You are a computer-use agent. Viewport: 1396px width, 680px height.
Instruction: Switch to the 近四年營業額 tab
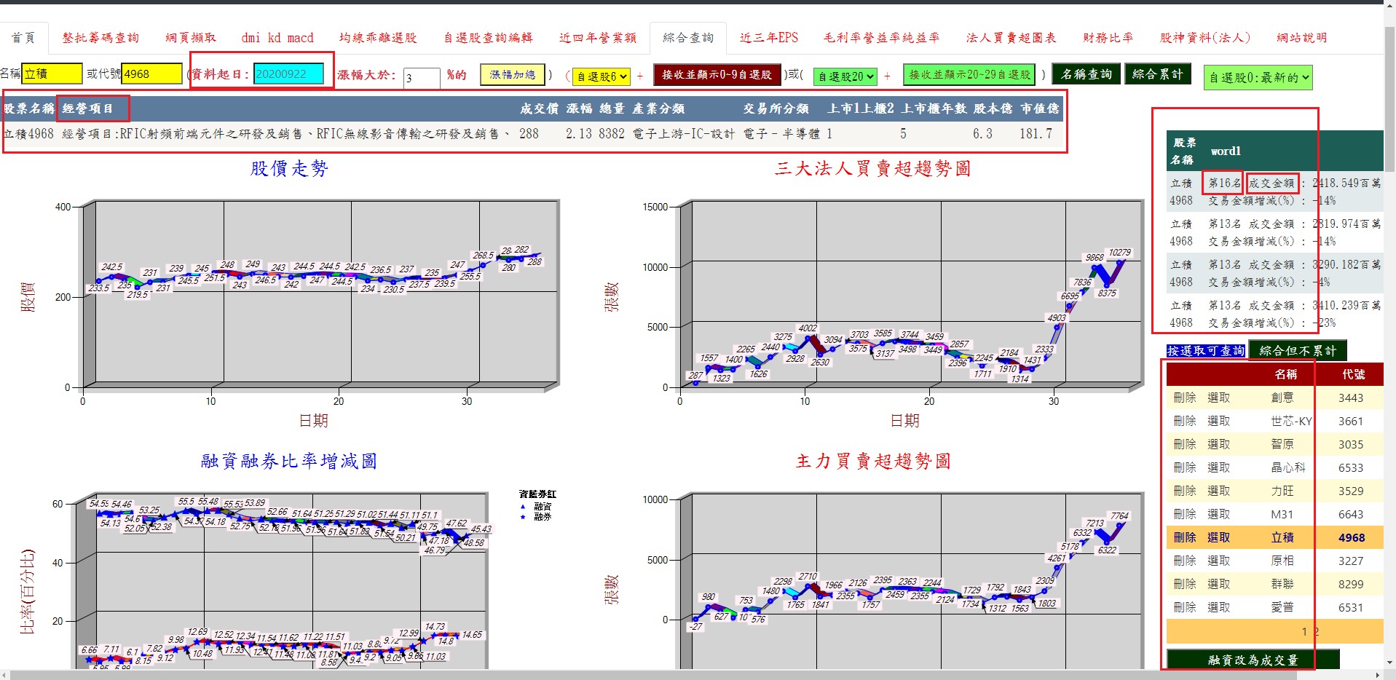coord(598,38)
